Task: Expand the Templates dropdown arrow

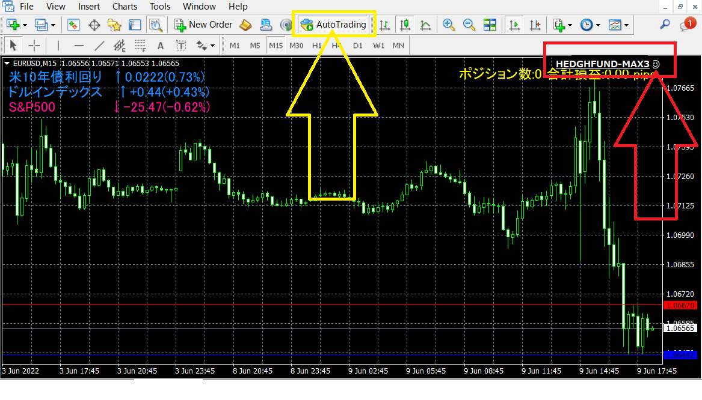Action: tap(626, 25)
